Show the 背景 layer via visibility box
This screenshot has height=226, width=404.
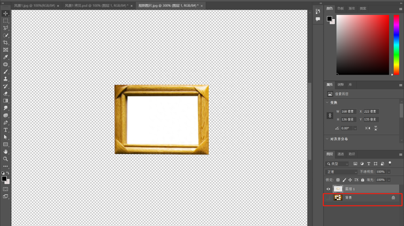(x=328, y=198)
